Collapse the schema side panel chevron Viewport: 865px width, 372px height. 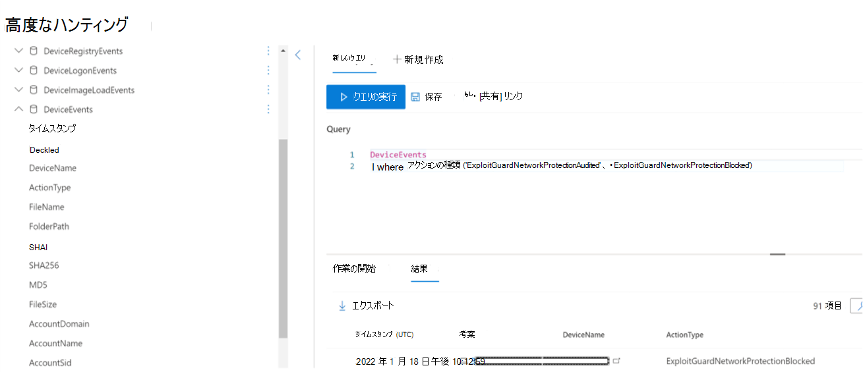(x=298, y=55)
